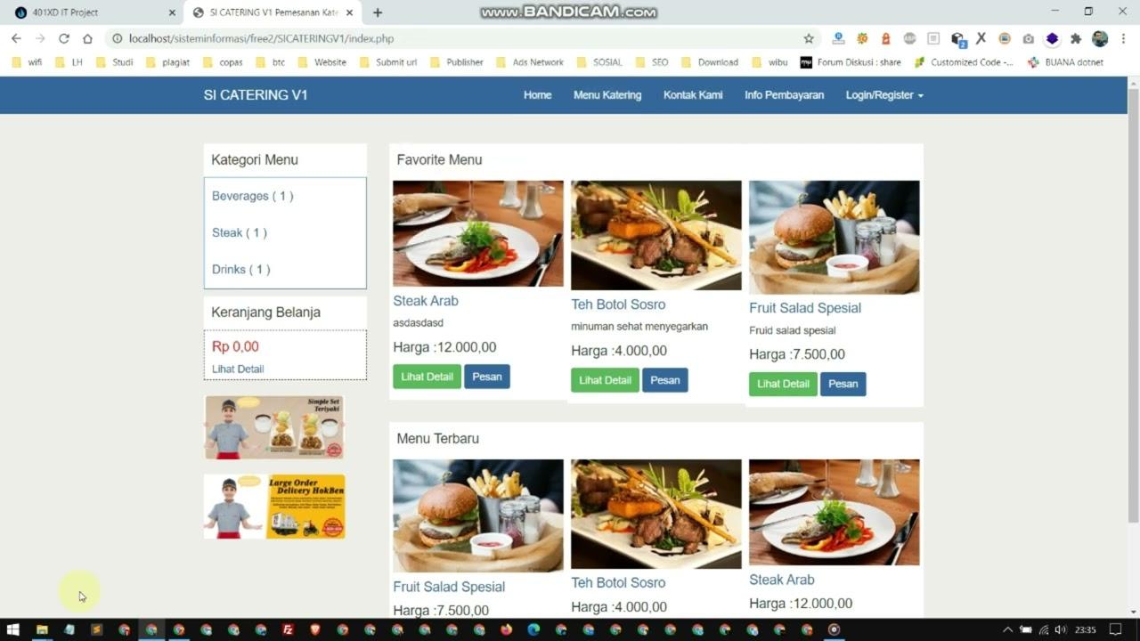This screenshot has height=641, width=1140.
Task: Open Fruit Salad Spesial title in Menu Terbaru
Action: [449, 587]
